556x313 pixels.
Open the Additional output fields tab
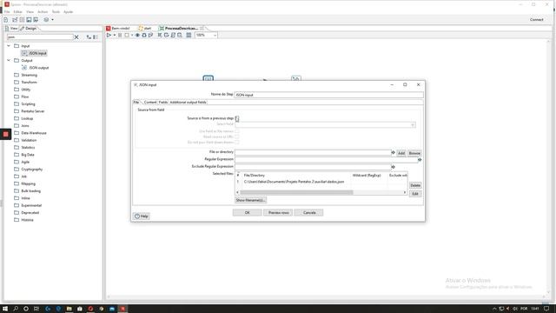[188, 103]
